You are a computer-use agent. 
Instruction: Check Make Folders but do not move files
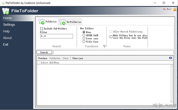(x=111, y=37)
